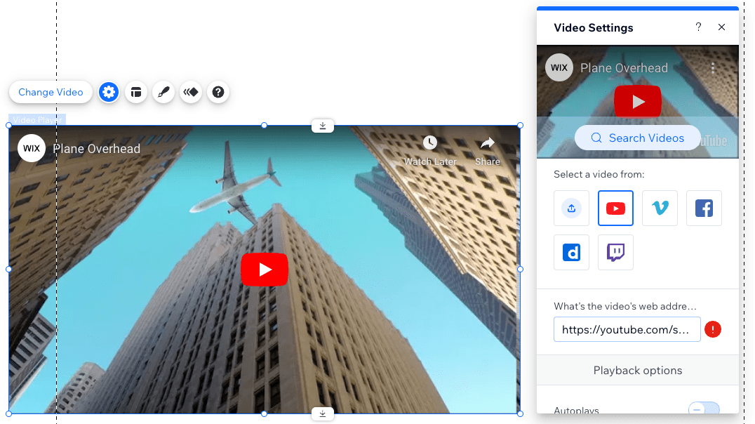Screen dimensions: 755x424
Task: Open the Design paintbrush icon
Action: [163, 92]
